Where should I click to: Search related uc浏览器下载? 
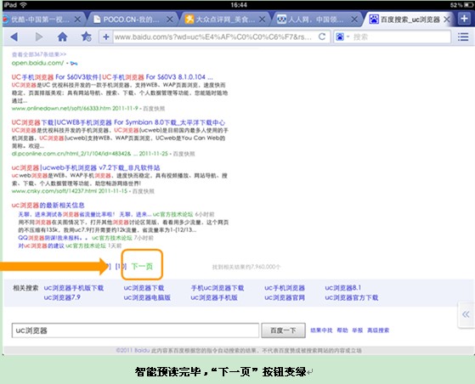(x=144, y=288)
